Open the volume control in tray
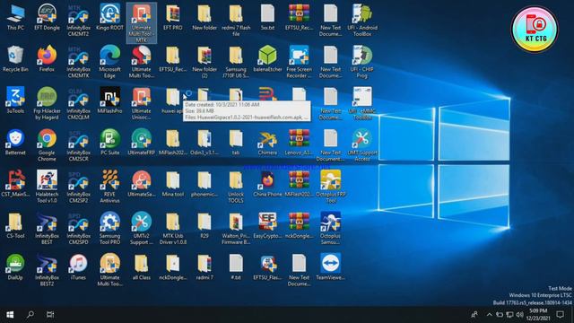This screenshot has height=323, width=574. tap(520, 315)
